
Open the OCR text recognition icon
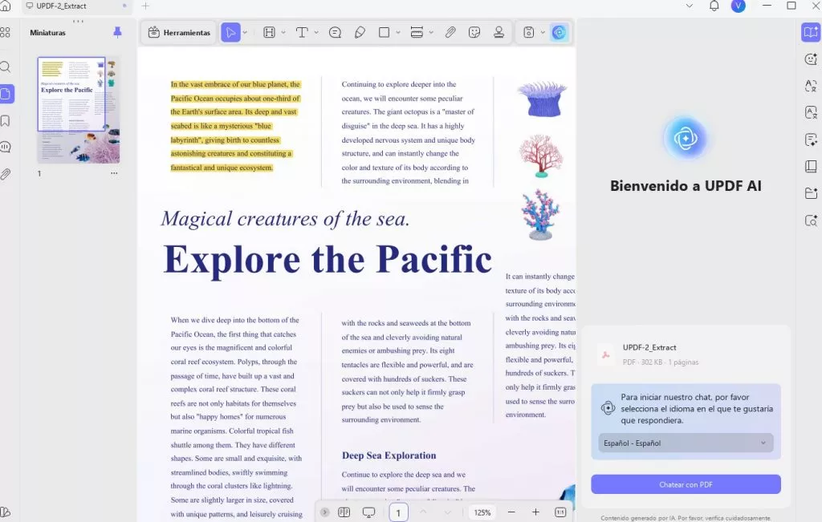pyautogui.click(x=811, y=112)
